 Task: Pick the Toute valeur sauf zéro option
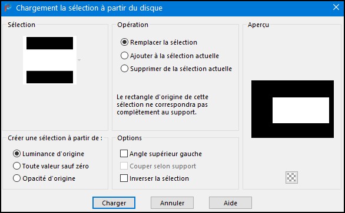coord(51,166)
